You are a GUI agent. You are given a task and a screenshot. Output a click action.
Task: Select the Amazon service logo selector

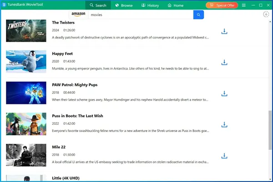tap(78, 15)
